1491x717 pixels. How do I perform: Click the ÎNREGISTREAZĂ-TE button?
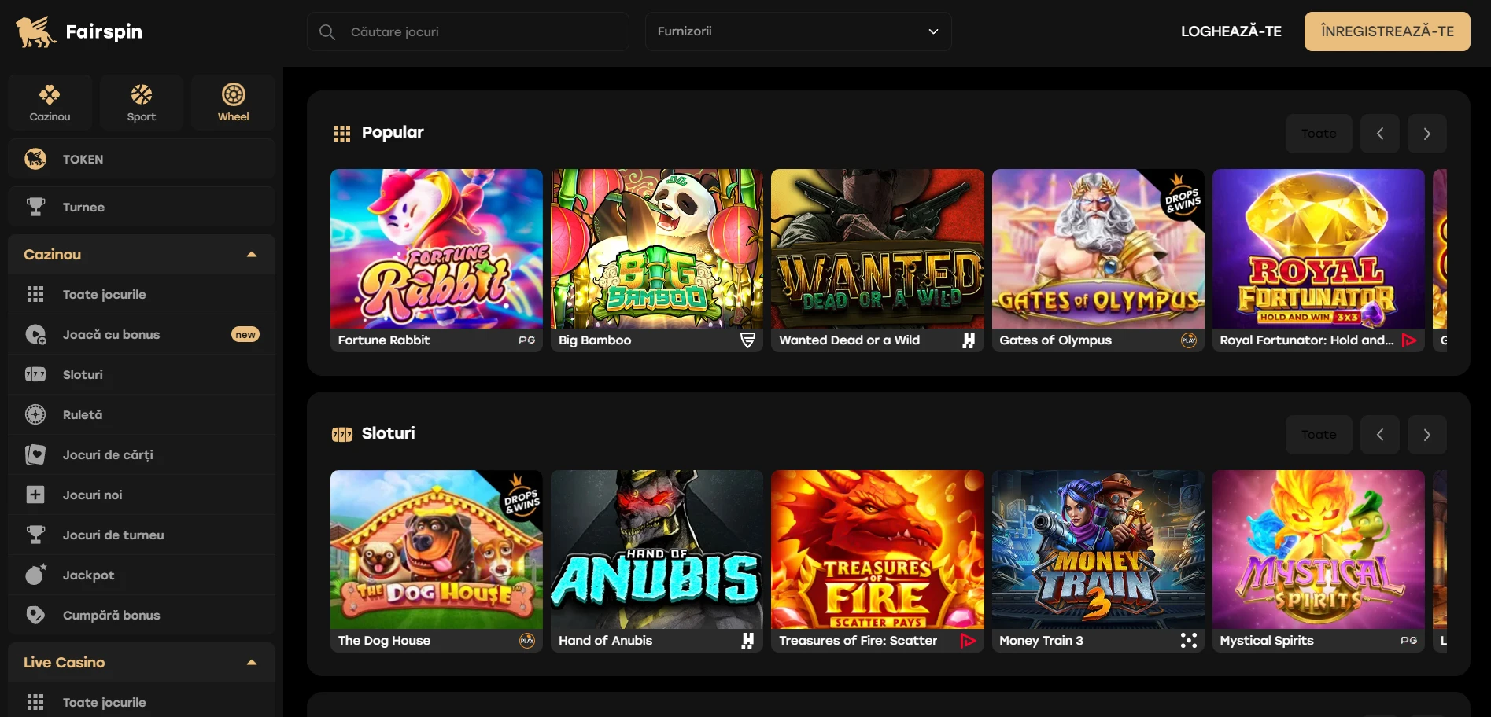(x=1387, y=31)
